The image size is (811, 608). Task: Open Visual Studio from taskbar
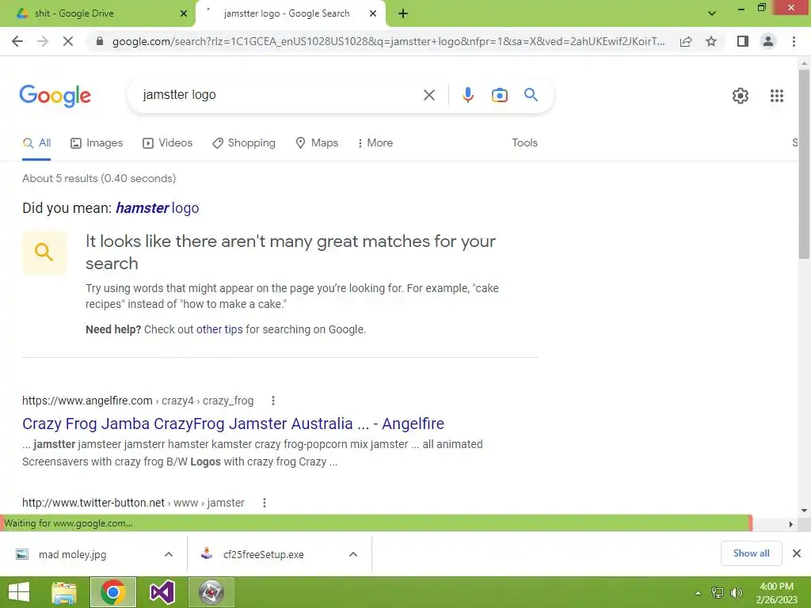click(162, 592)
